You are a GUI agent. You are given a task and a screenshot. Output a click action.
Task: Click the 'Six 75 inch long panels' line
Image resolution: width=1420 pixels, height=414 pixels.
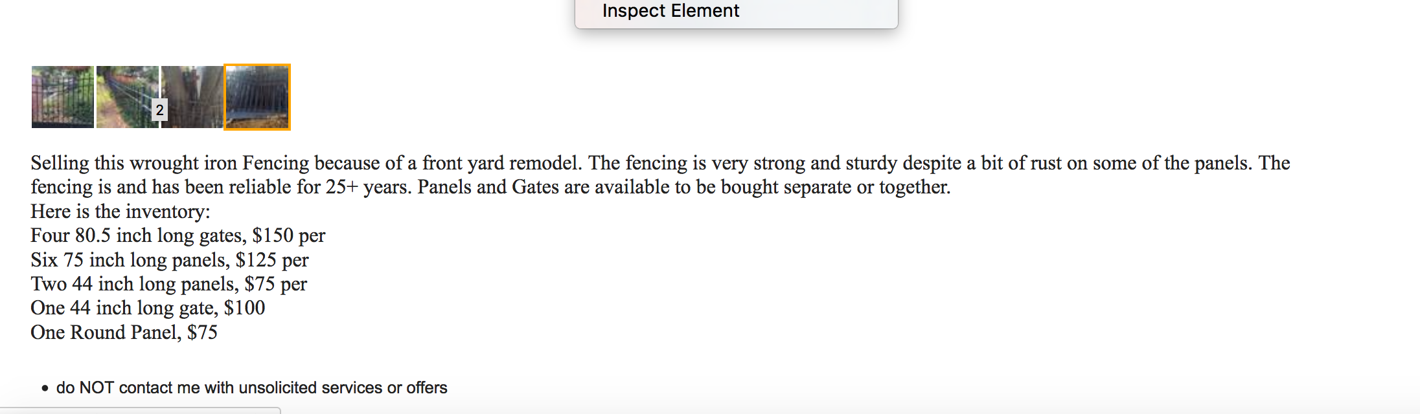coord(130,260)
